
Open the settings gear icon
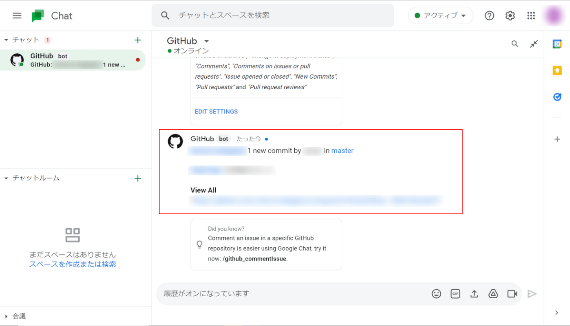(x=510, y=15)
